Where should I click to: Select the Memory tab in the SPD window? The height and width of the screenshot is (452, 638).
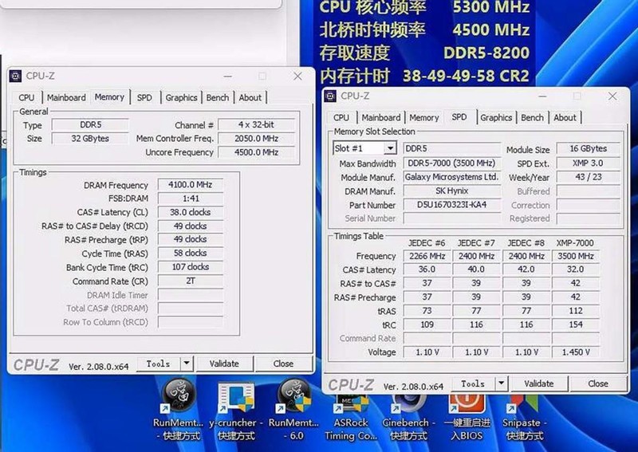[x=424, y=117]
